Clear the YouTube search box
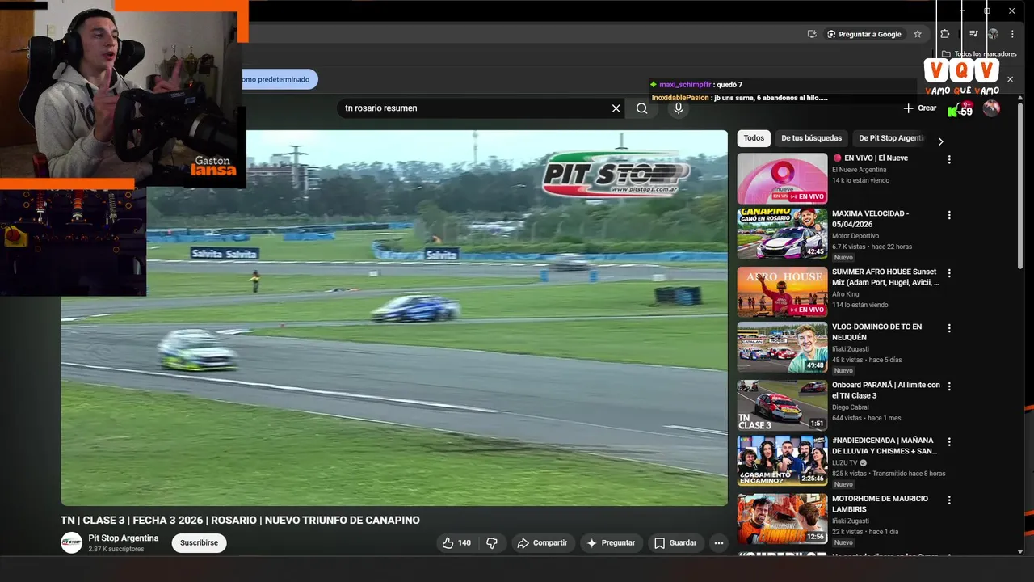Image resolution: width=1034 pixels, height=582 pixels. pyautogui.click(x=616, y=108)
